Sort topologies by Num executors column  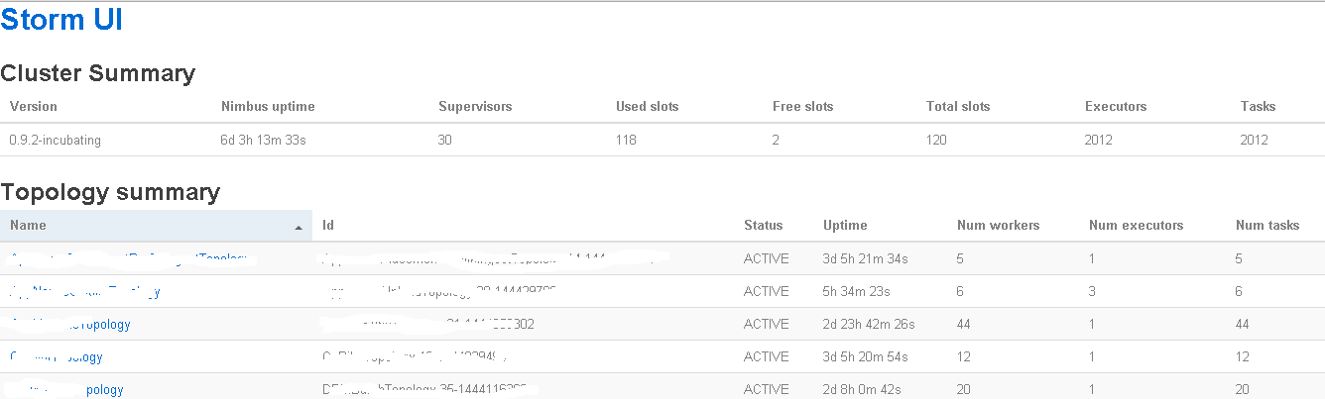pyautogui.click(x=1136, y=226)
